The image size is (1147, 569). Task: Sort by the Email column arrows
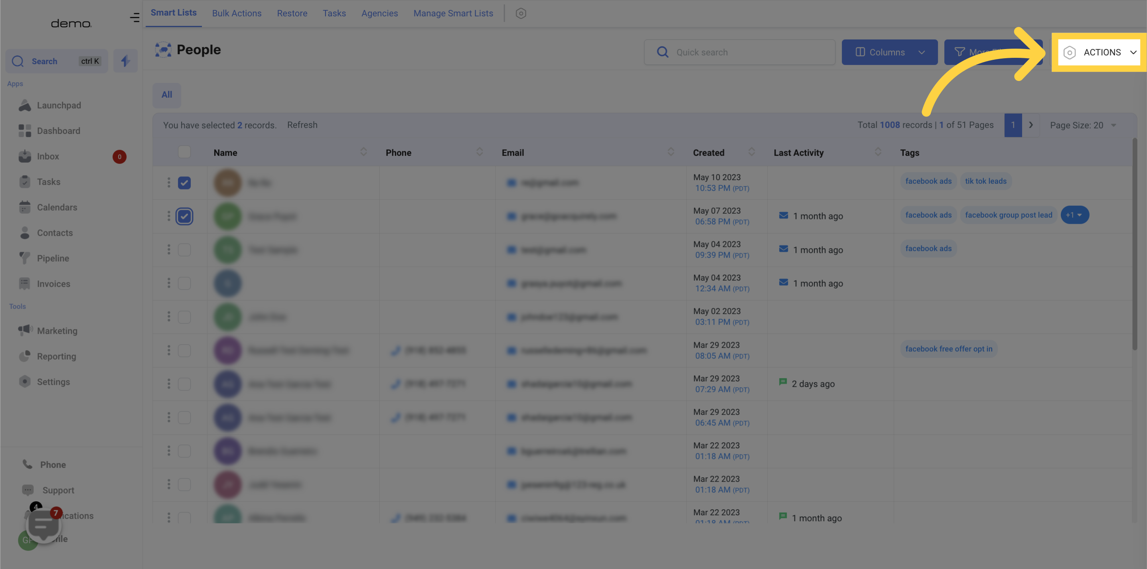[671, 152]
